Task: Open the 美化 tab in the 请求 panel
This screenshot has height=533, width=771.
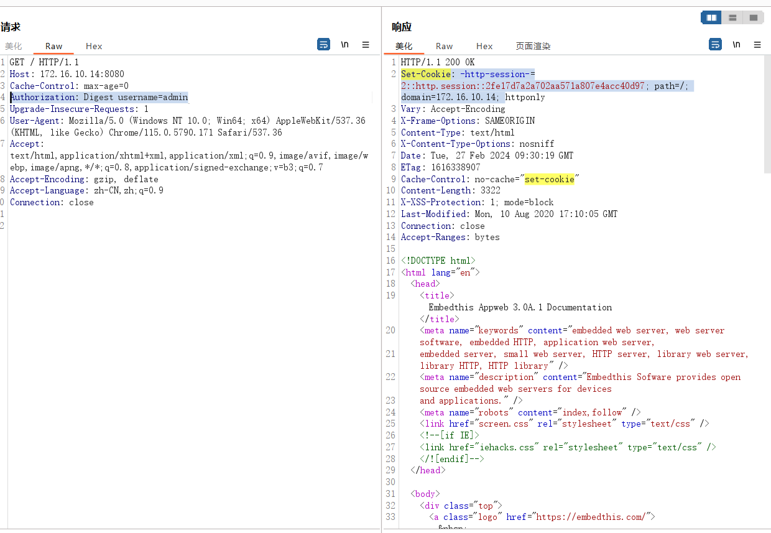Action: point(14,46)
